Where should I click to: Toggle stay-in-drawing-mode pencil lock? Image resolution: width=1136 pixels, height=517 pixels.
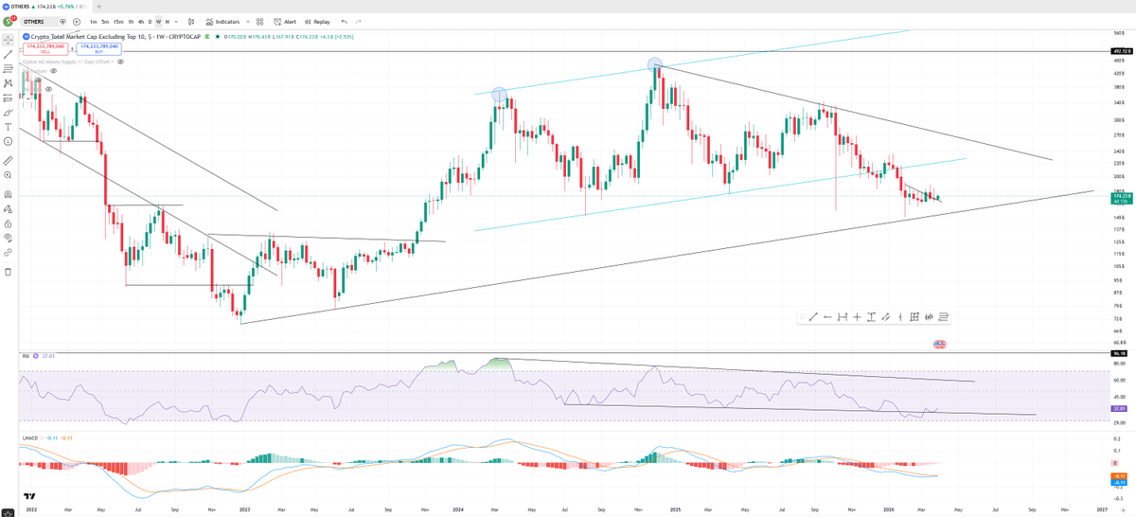[x=8, y=208]
